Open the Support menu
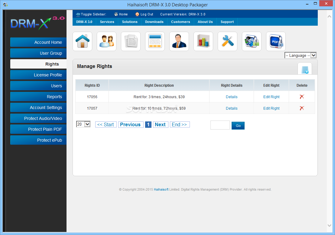The width and height of the screenshot is (335, 235). 227,22
